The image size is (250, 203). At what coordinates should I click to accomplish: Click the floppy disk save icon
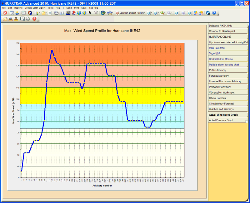[22, 19]
